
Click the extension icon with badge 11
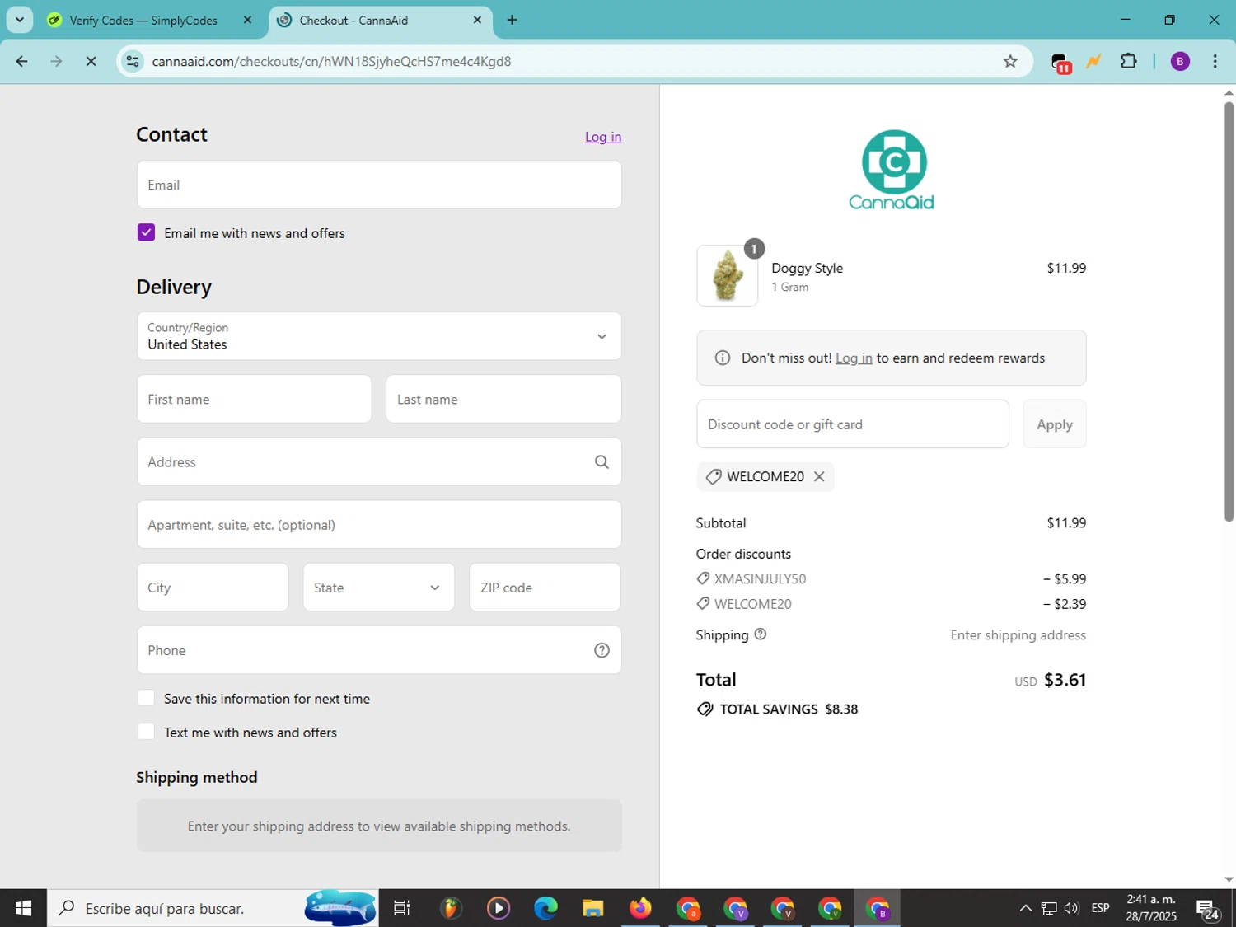pyautogui.click(x=1060, y=63)
